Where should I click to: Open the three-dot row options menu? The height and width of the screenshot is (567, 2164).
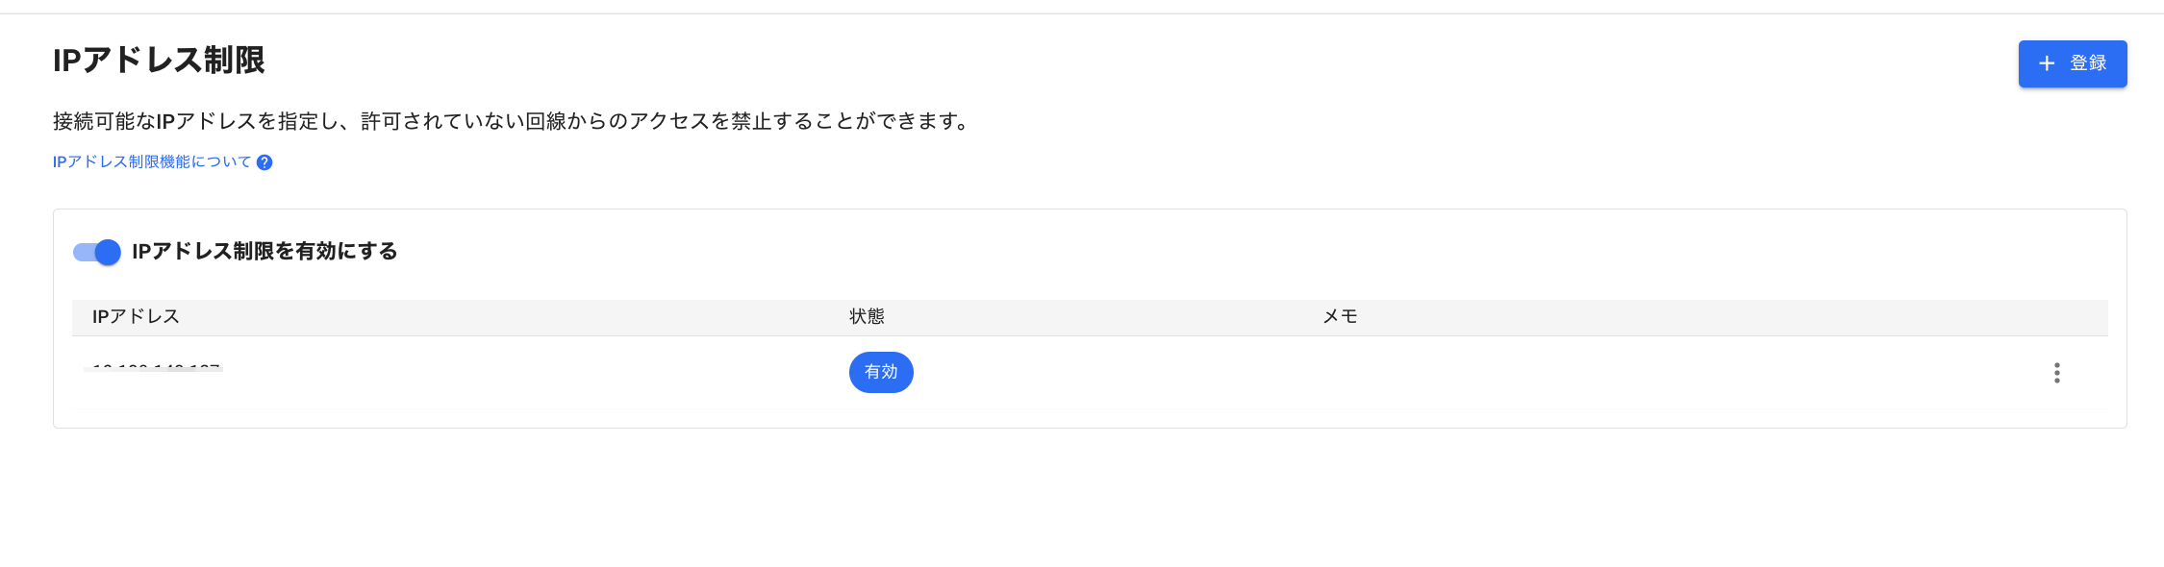[x=2056, y=373]
